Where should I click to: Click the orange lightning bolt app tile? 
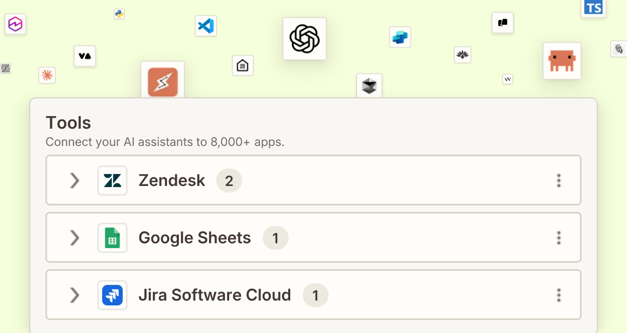click(163, 81)
